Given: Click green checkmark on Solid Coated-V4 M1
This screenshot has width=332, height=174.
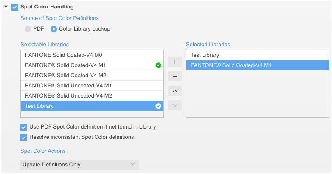Looking at the screenshot, I should [x=158, y=65].
